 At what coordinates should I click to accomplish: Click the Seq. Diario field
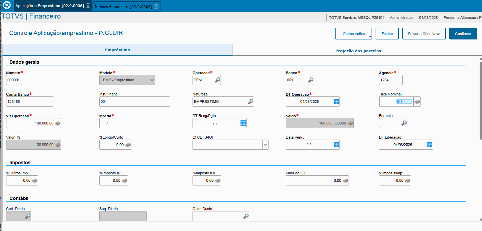click(x=123, y=216)
